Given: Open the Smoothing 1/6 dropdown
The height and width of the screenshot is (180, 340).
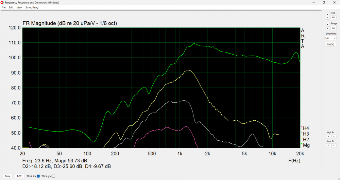Looking at the screenshot, I should (330, 38).
